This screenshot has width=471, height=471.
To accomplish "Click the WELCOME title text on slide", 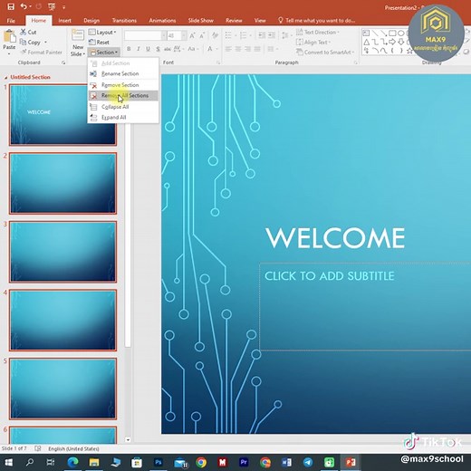I will tap(335, 238).
